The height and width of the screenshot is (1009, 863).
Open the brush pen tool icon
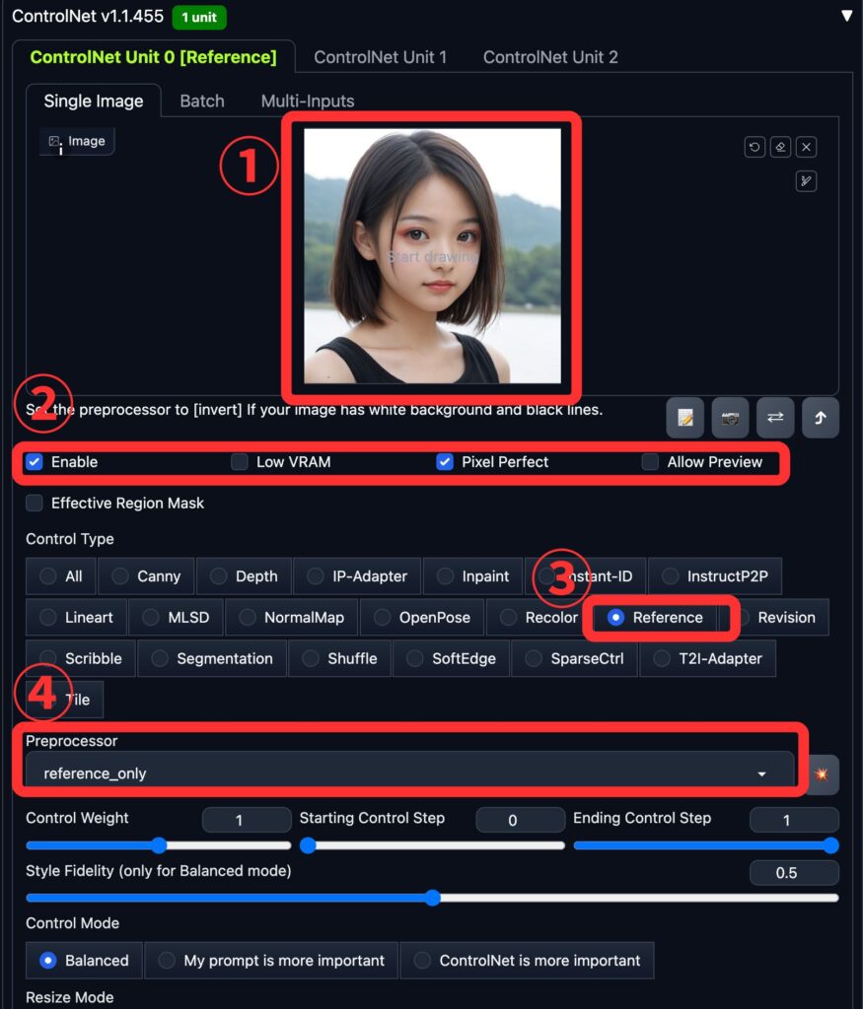pyautogui.click(x=806, y=181)
